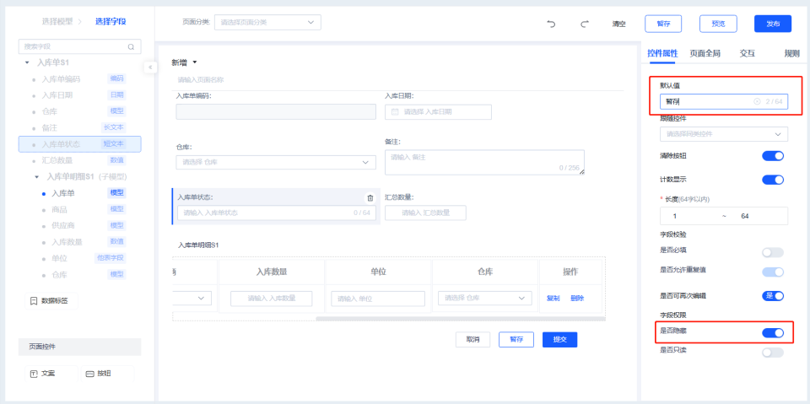This screenshot has height=404, width=810.
Task: Select the 汇总数量 field in the tree
Action: (79, 160)
